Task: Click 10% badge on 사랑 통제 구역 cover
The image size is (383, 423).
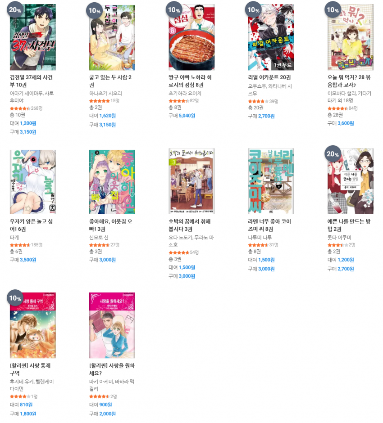Action: pyautogui.click(x=15, y=298)
